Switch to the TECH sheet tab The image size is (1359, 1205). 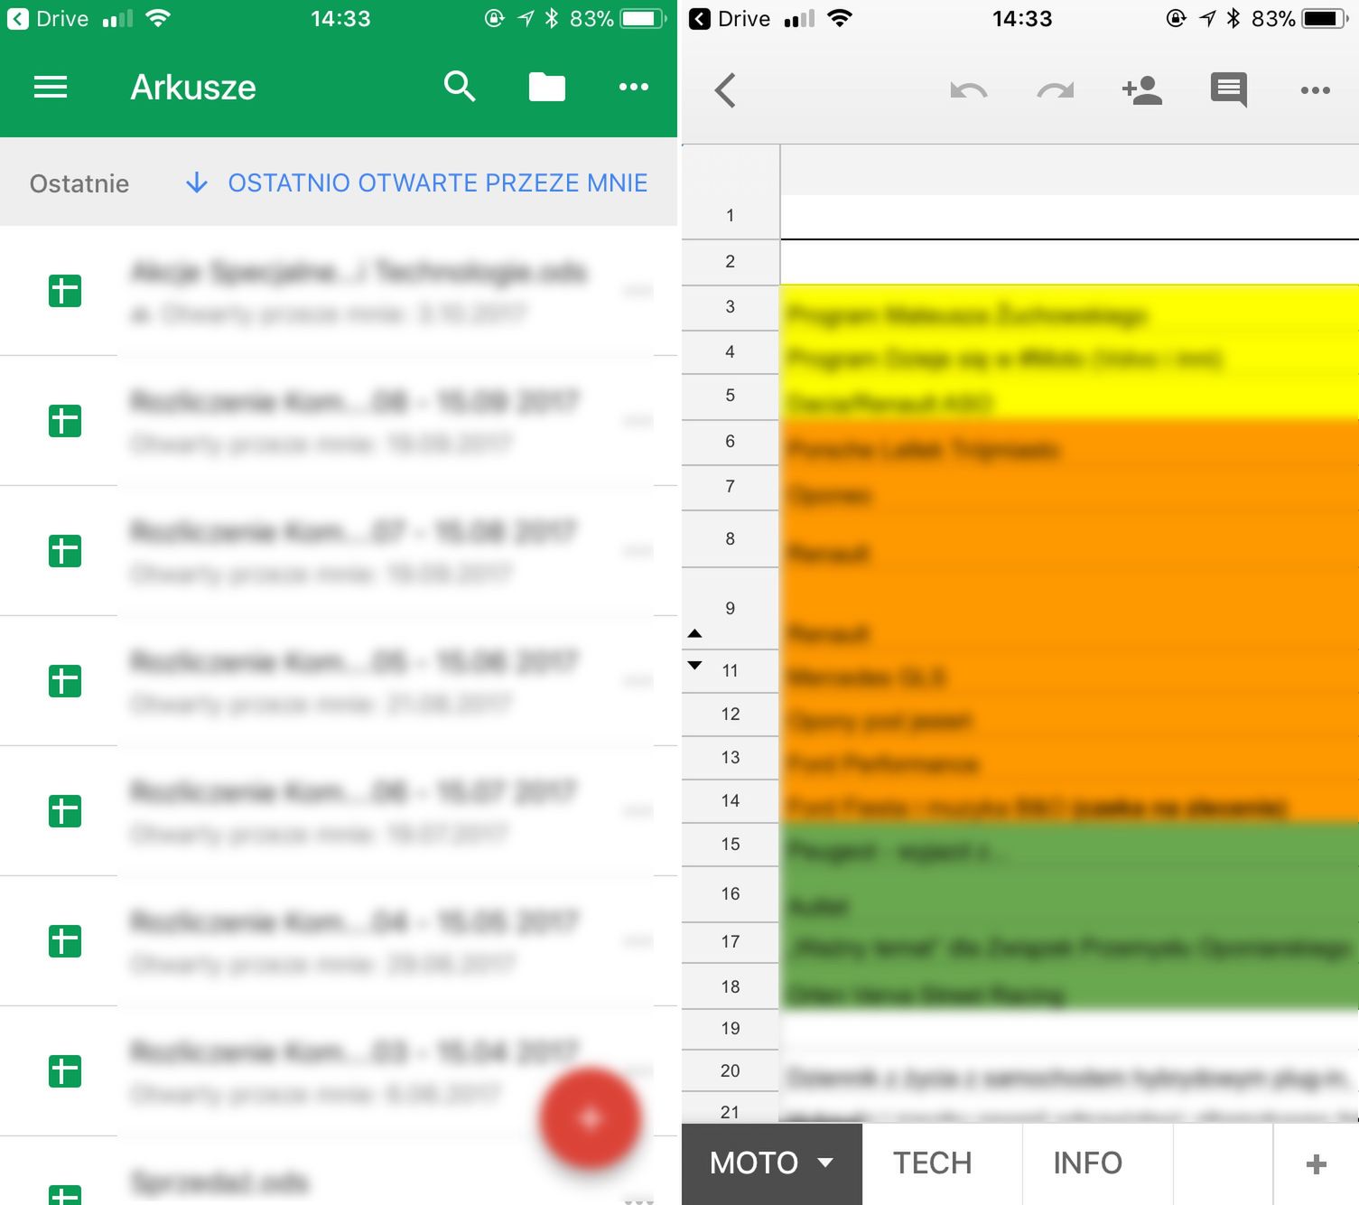point(933,1163)
